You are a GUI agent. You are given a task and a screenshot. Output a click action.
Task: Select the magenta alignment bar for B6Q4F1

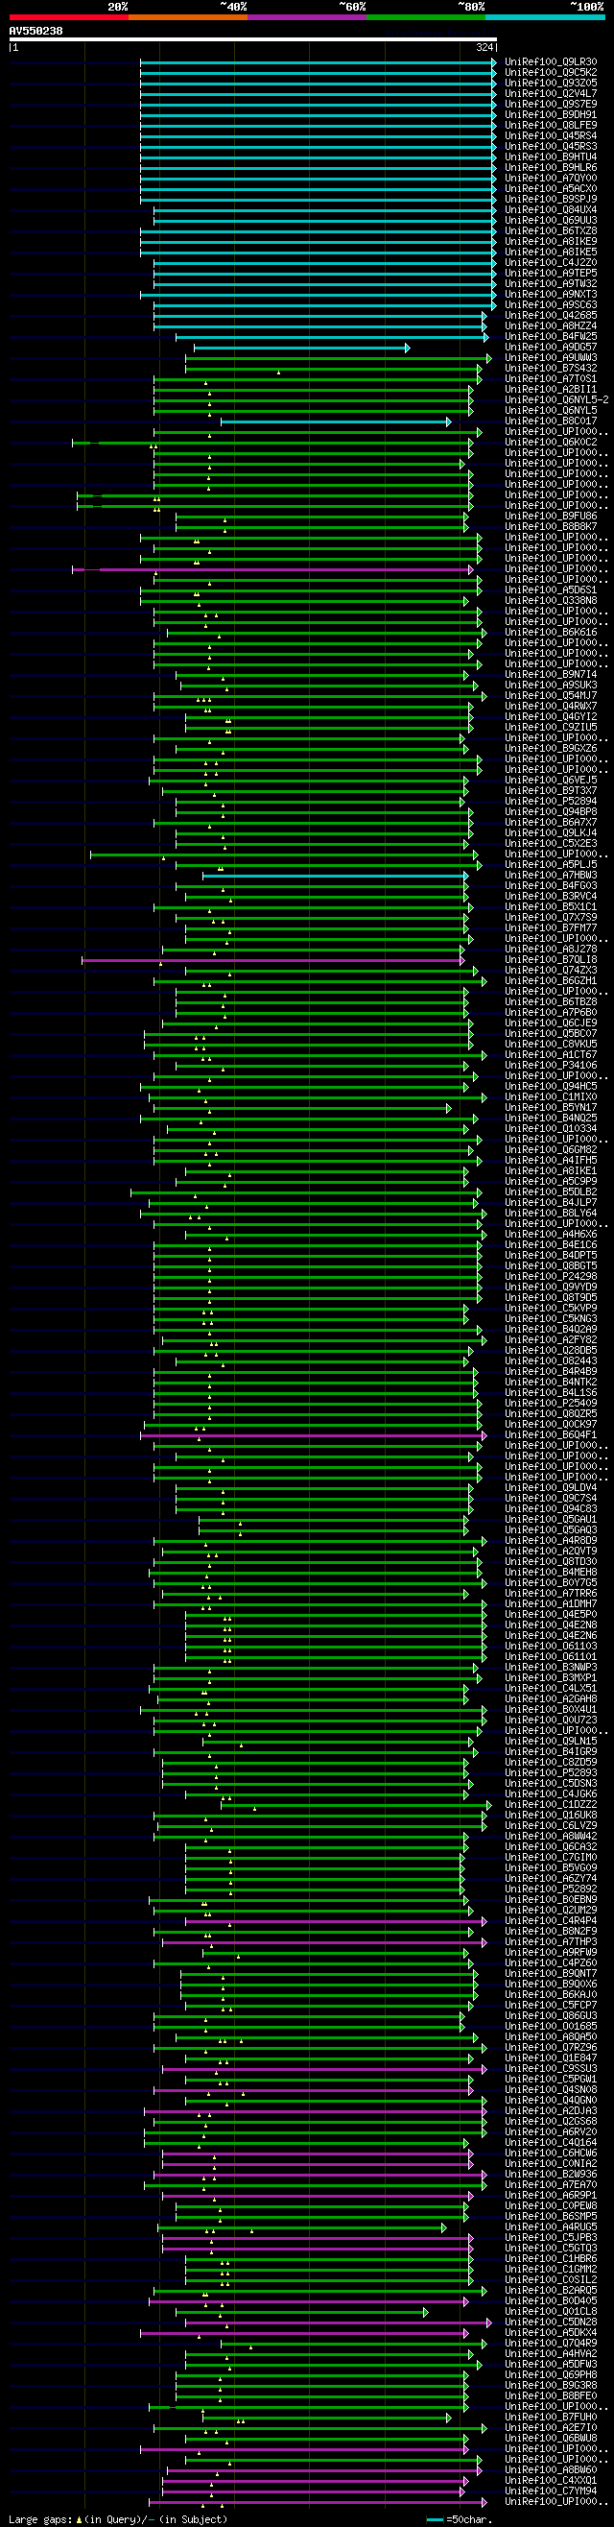(x=313, y=1435)
